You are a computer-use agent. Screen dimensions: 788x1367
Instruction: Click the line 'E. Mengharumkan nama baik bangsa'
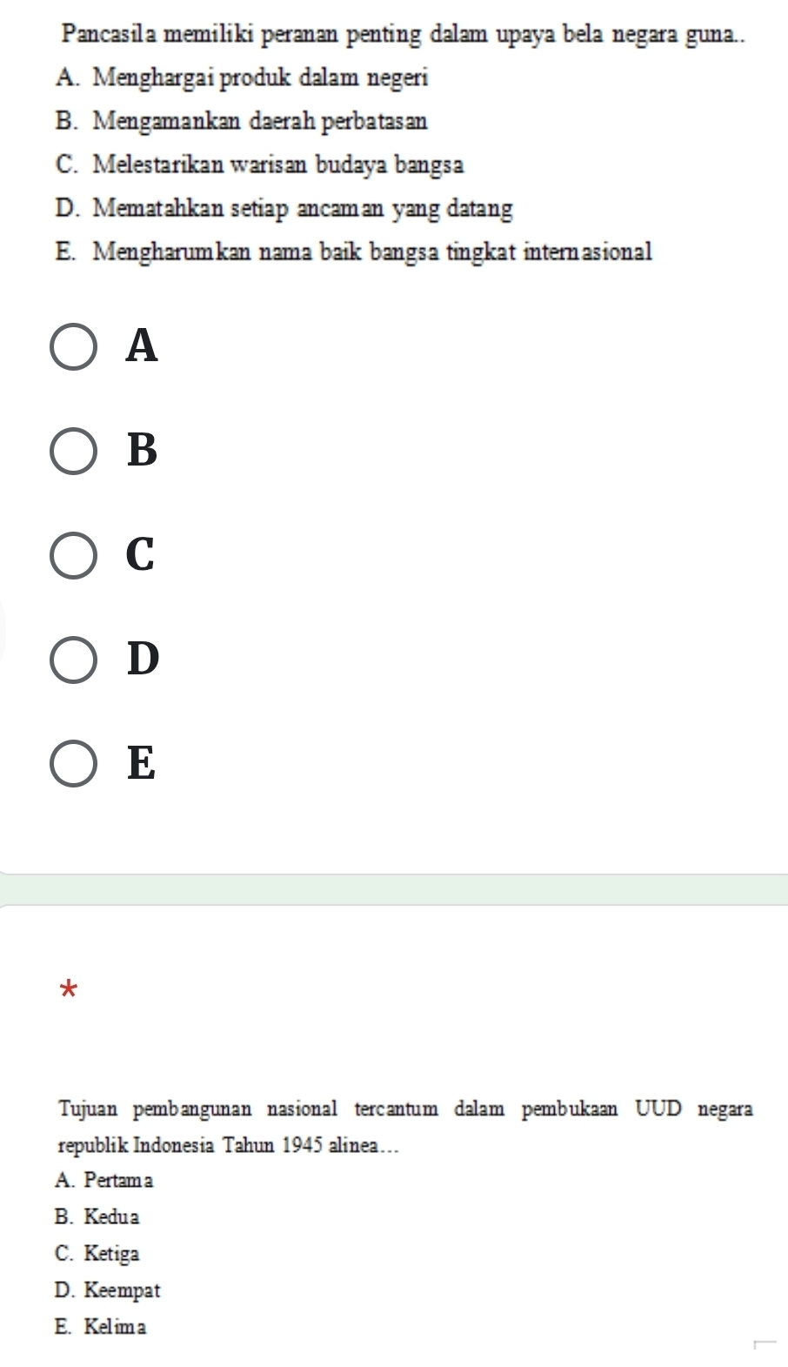352,252
